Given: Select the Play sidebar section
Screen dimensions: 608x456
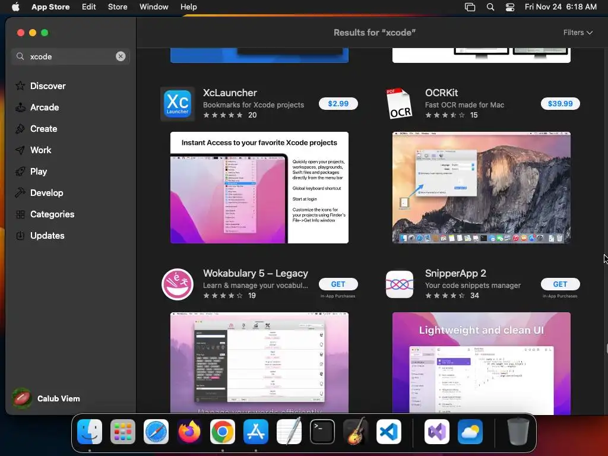Looking at the screenshot, I should [71, 172].
